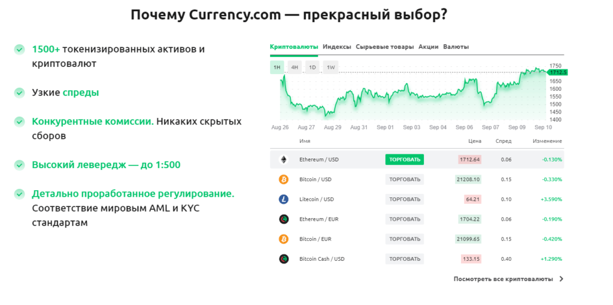
Task: Expand the see-all-cryptocurrencies chevron arrow
Action: tap(561, 279)
